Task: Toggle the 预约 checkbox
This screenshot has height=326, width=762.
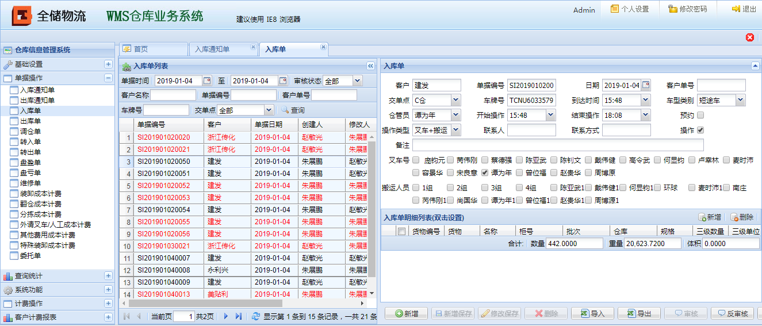Action: click(x=700, y=115)
